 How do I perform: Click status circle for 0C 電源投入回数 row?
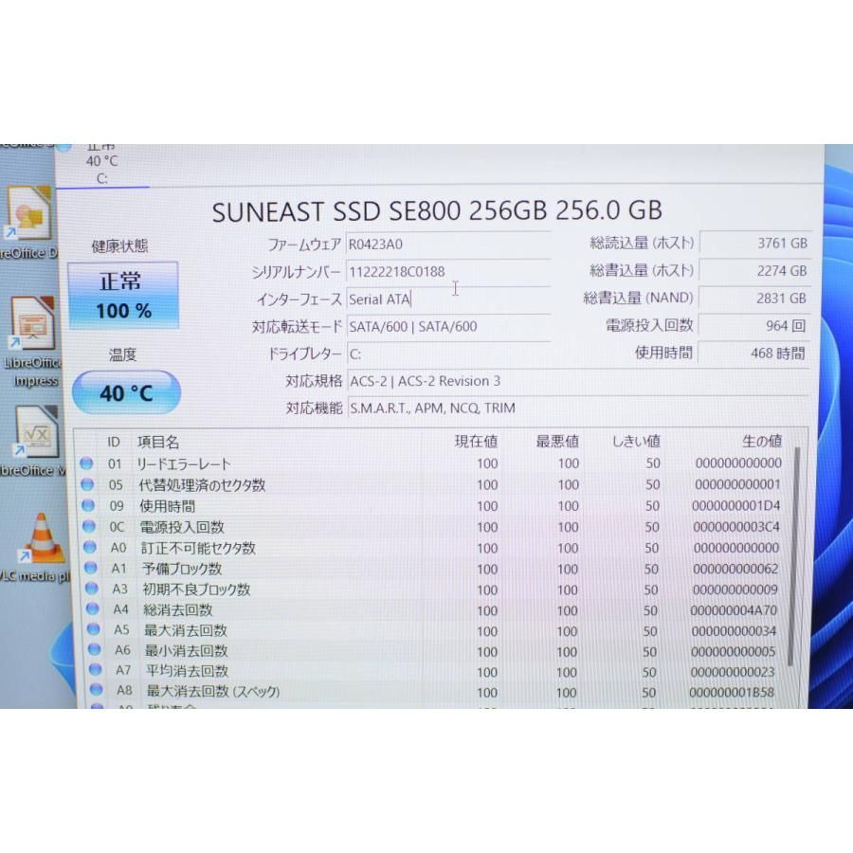point(89,526)
